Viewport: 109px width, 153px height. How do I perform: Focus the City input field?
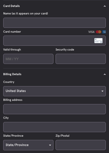tap(54, 127)
